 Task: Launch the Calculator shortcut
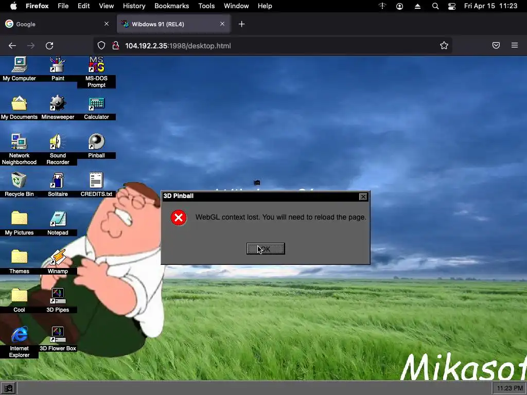tap(96, 107)
